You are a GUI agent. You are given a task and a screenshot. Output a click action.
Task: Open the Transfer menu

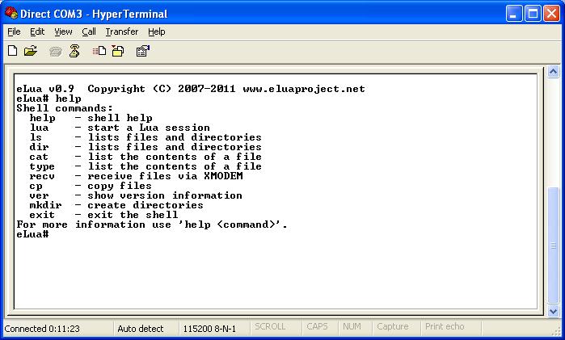click(x=121, y=31)
